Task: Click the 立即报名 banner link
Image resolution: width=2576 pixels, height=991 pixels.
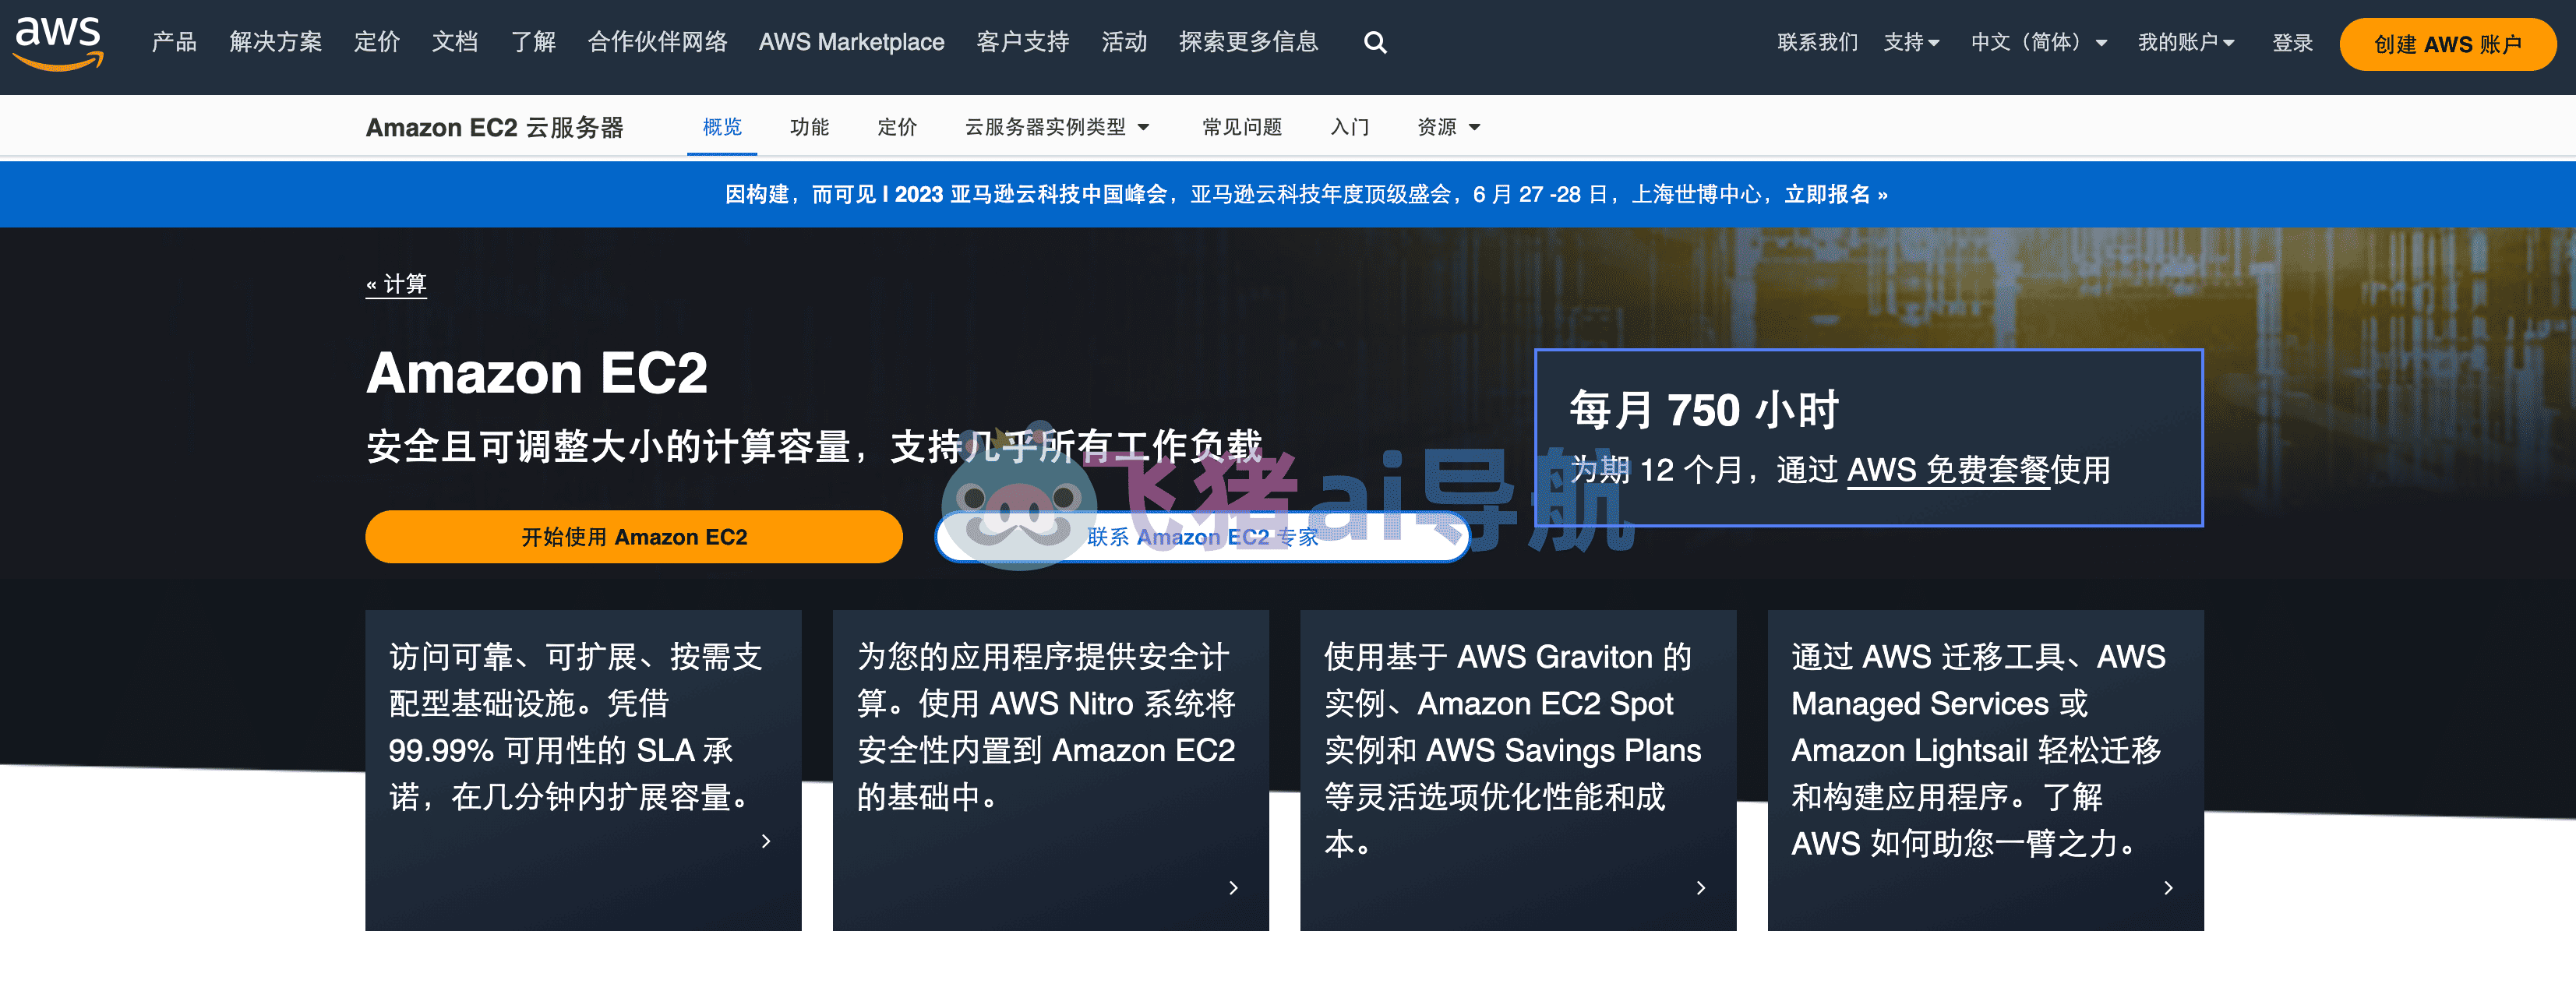Action: 1836,194
